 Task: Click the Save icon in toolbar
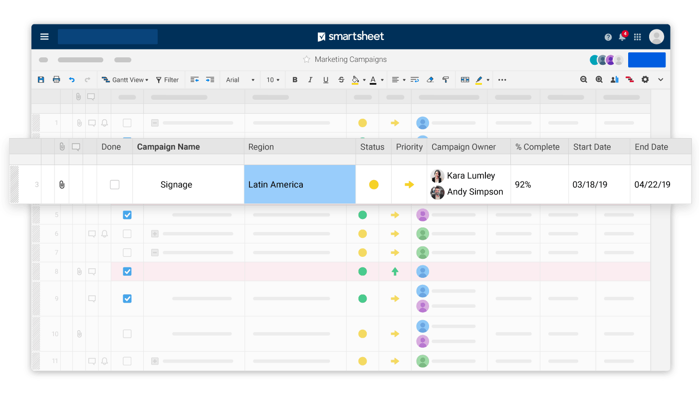pos(41,80)
